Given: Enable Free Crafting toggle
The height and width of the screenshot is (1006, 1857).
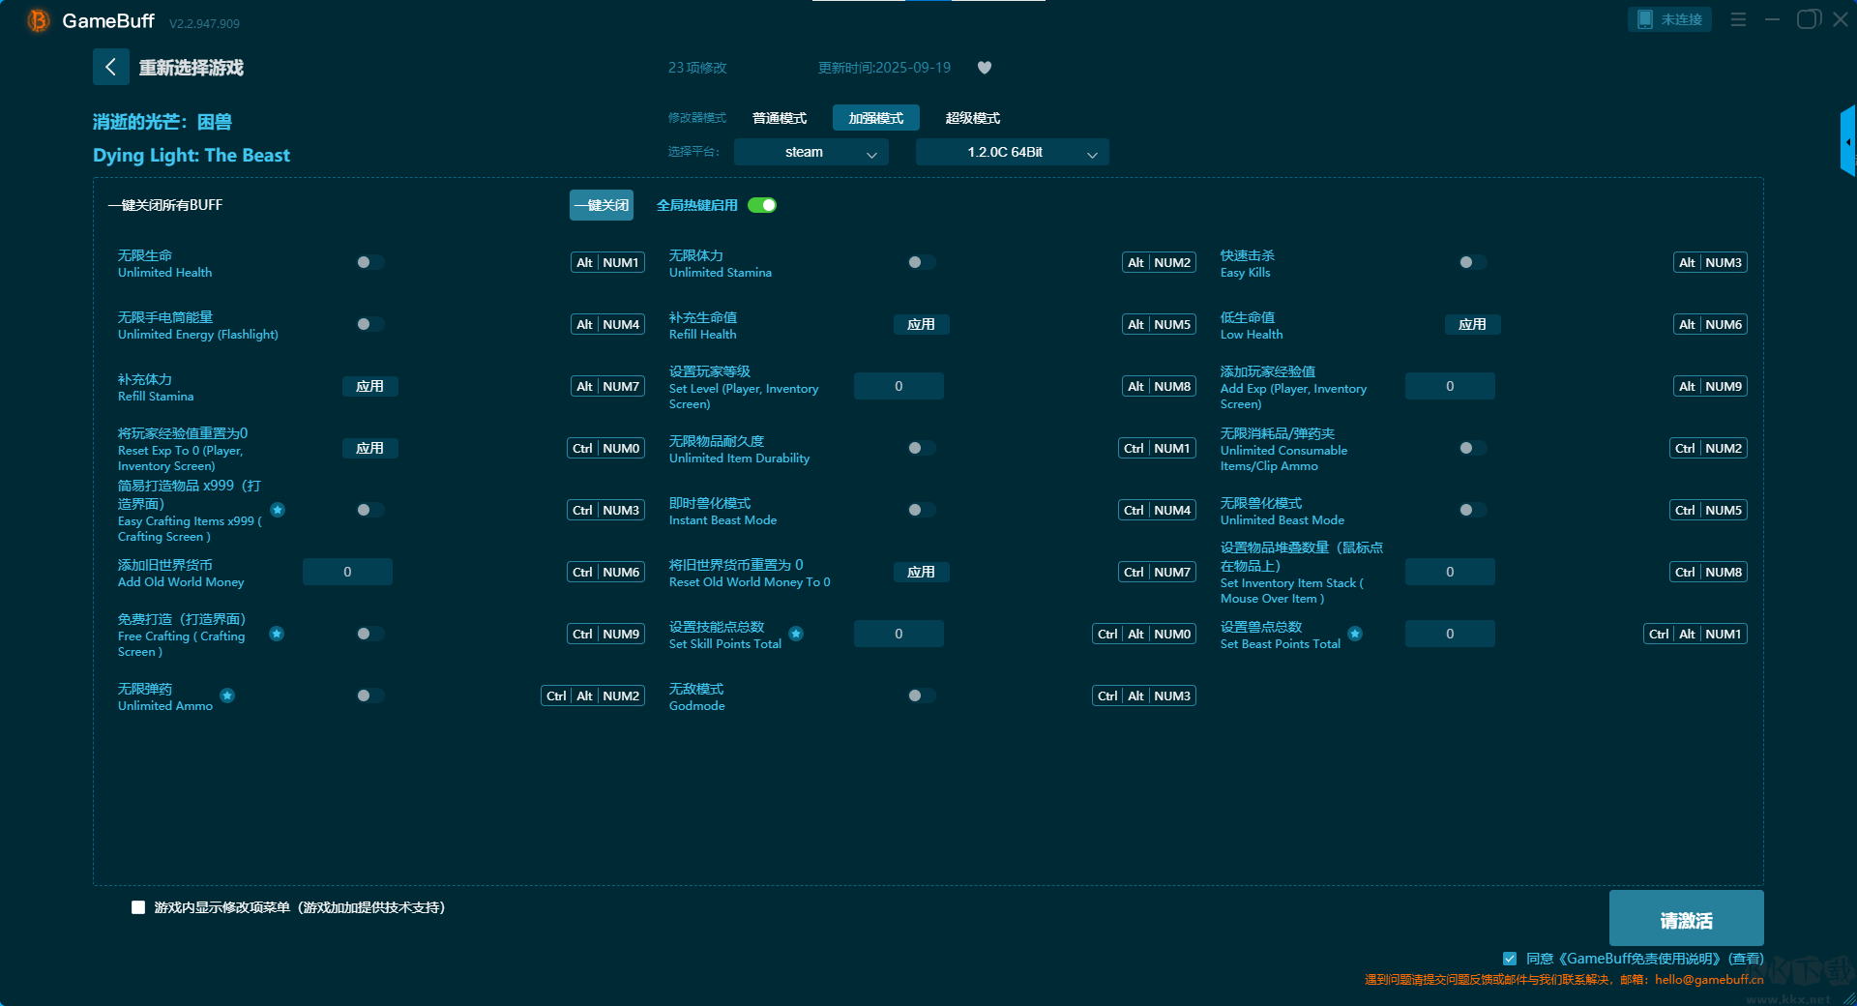Looking at the screenshot, I should (x=369, y=634).
